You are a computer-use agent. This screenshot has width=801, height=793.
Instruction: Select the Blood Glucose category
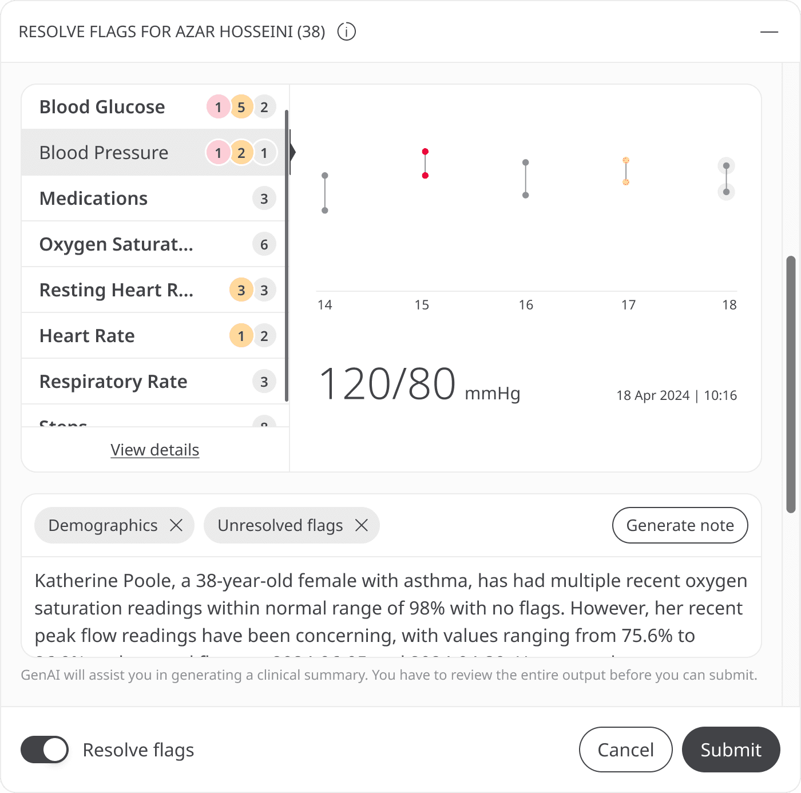102,107
